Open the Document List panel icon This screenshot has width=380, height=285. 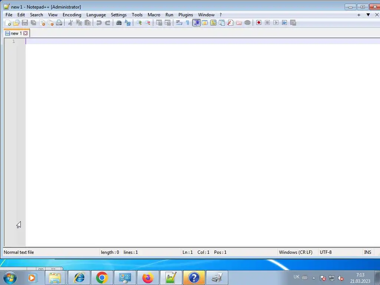point(222,23)
